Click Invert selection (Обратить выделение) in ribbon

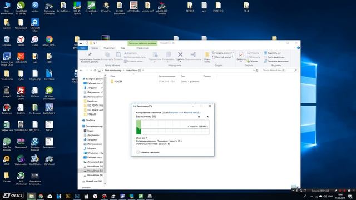point(276,61)
